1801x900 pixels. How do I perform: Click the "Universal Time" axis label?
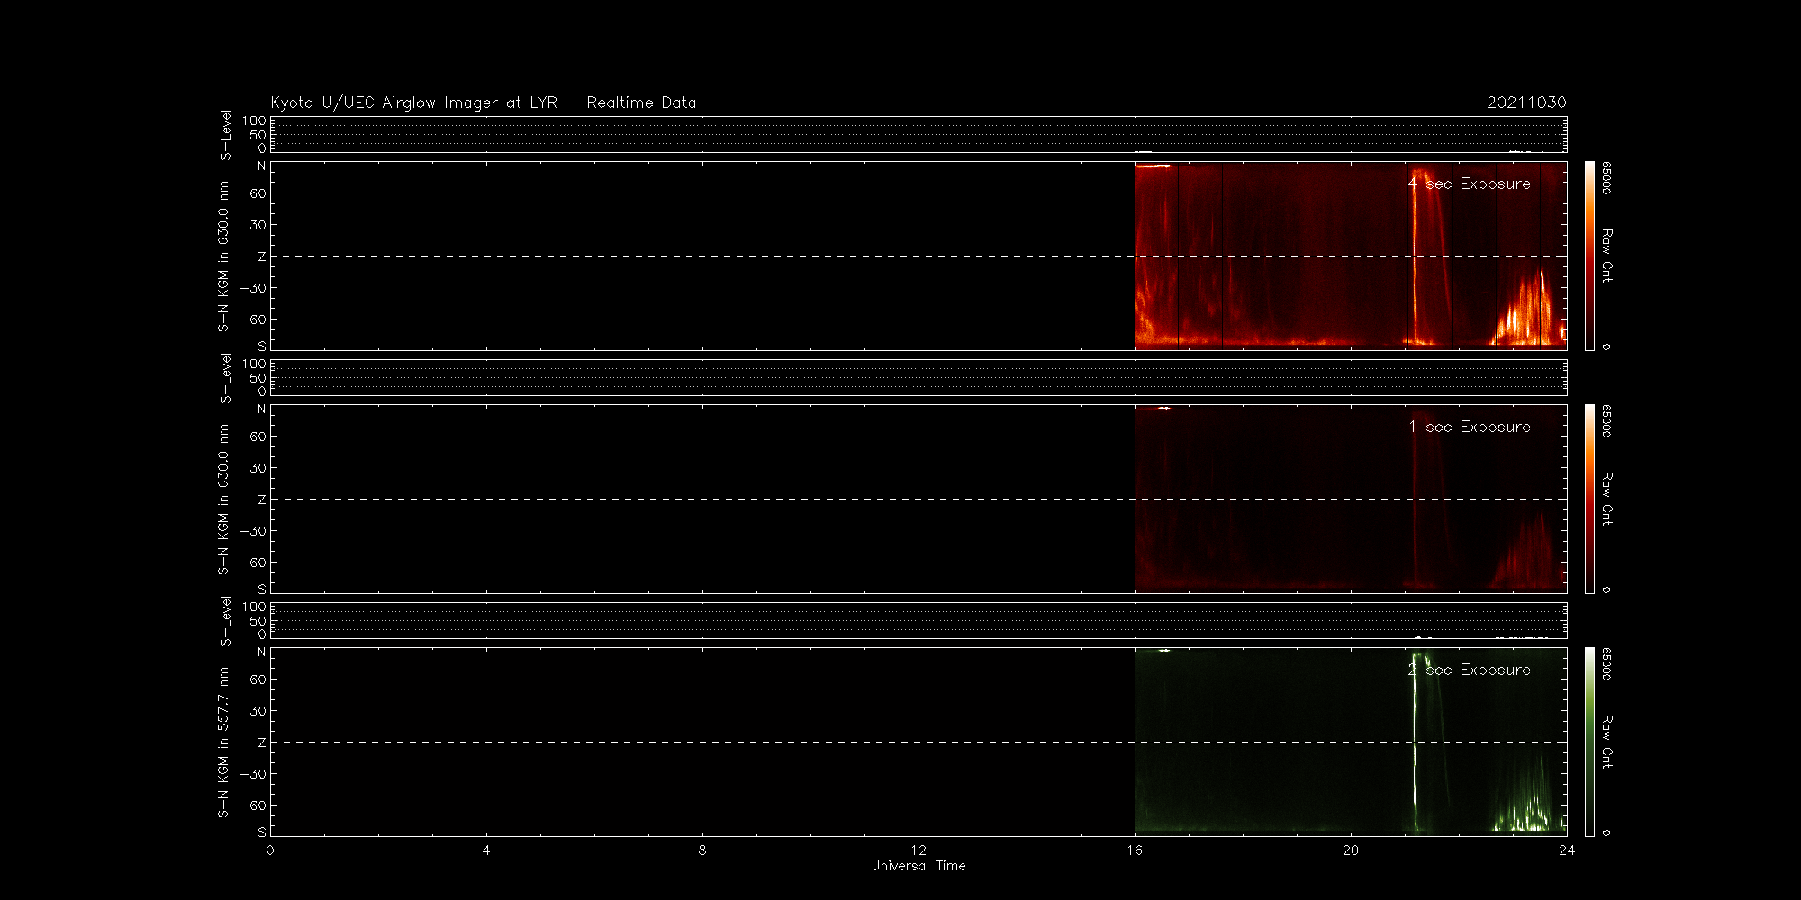point(919,866)
